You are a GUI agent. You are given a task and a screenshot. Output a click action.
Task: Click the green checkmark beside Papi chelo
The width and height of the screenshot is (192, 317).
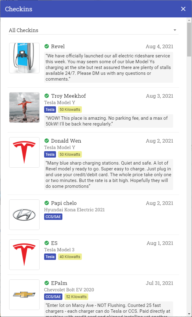[47, 203]
